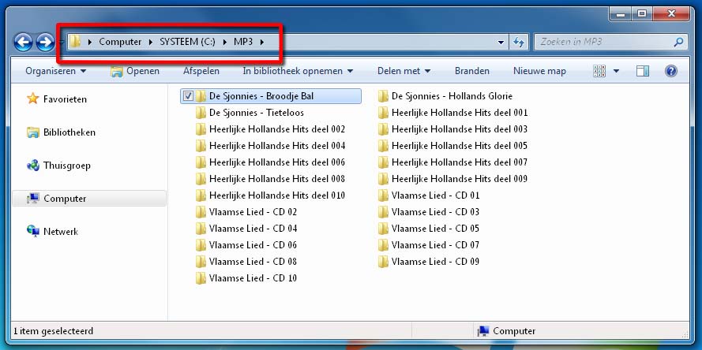Select the text Vlaamse Lied - CD 04
The height and width of the screenshot is (350, 702).
coord(253,229)
